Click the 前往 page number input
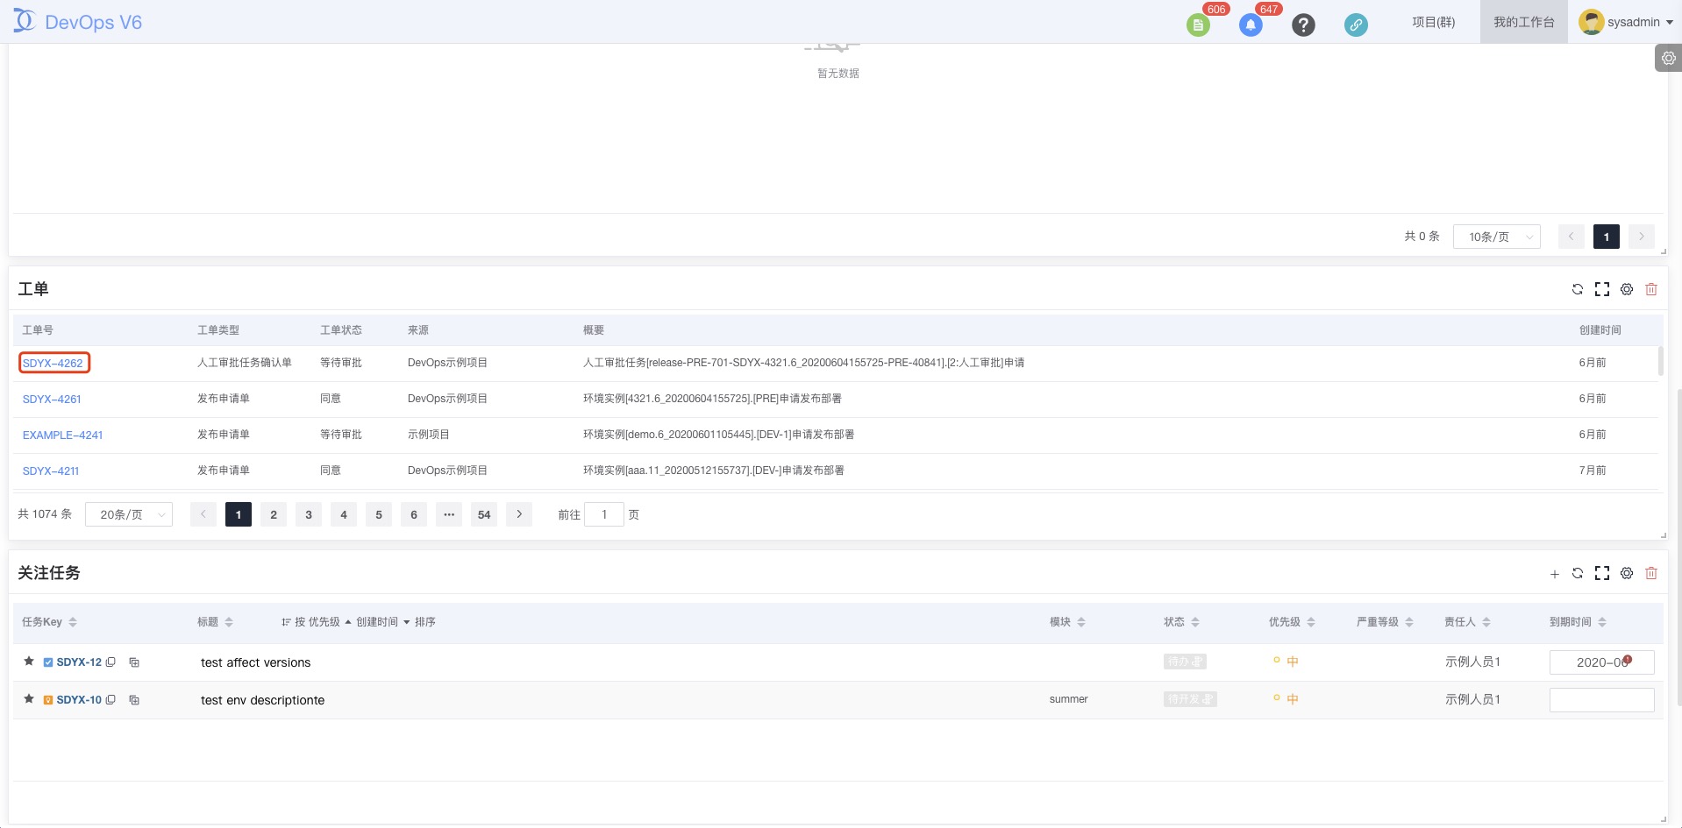The width and height of the screenshot is (1682, 828). pos(604,514)
